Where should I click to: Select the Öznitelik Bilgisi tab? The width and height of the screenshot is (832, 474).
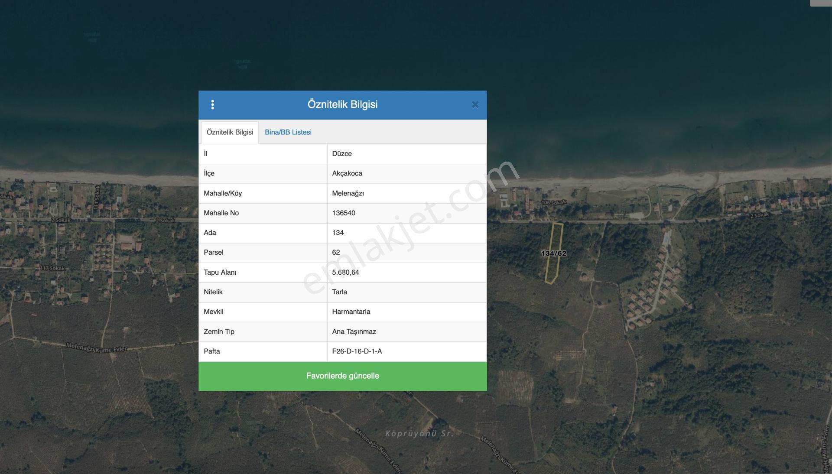click(x=230, y=132)
